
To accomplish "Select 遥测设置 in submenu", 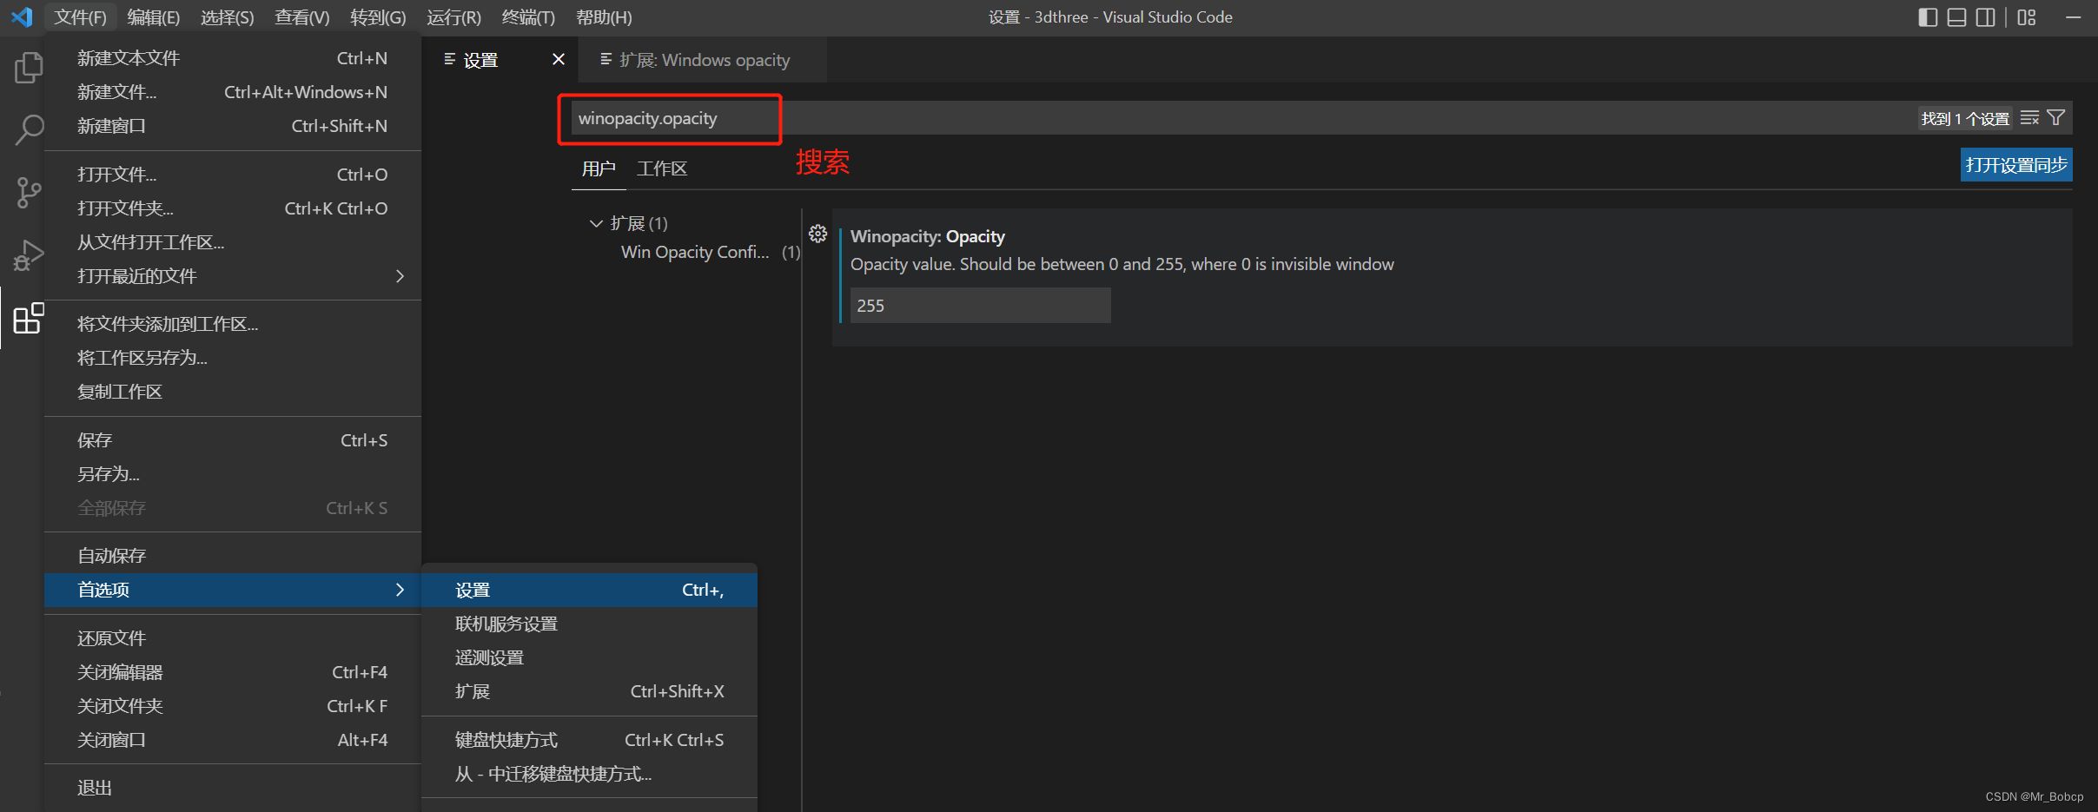I will tap(589, 657).
